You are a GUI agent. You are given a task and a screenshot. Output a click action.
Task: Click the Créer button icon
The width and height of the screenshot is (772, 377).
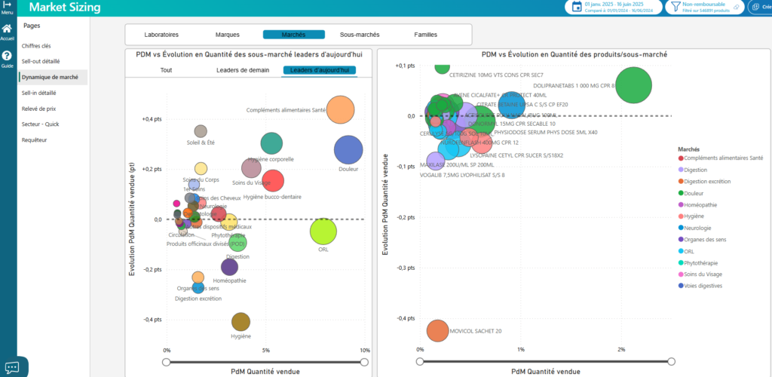point(755,7)
